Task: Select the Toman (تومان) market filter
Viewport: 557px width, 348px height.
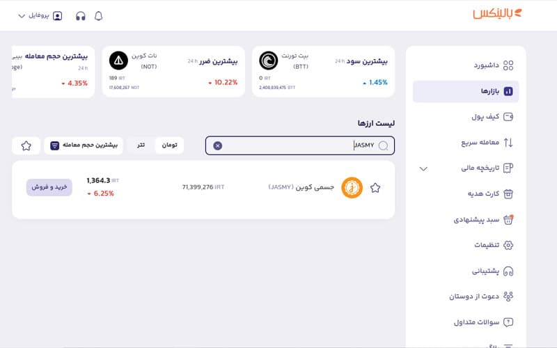Action: click(169, 145)
